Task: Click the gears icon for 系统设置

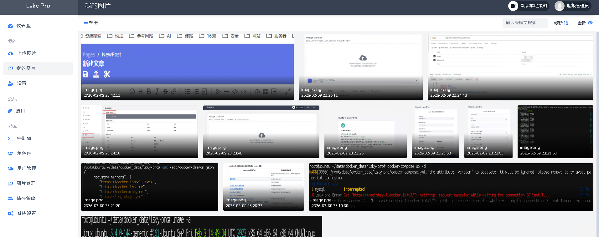Action: point(10,214)
